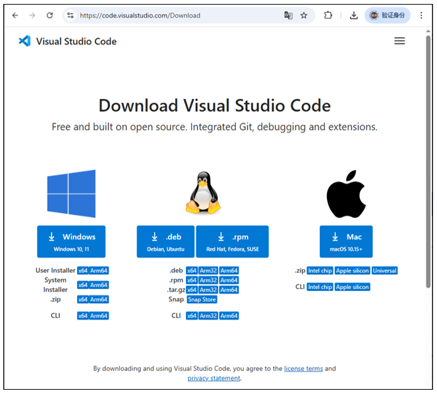Open the browser extensions puzzle icon
437x393 pixels.
click(328, 15)
